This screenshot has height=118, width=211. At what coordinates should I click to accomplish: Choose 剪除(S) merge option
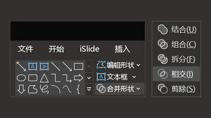click(x=176, y=89)
